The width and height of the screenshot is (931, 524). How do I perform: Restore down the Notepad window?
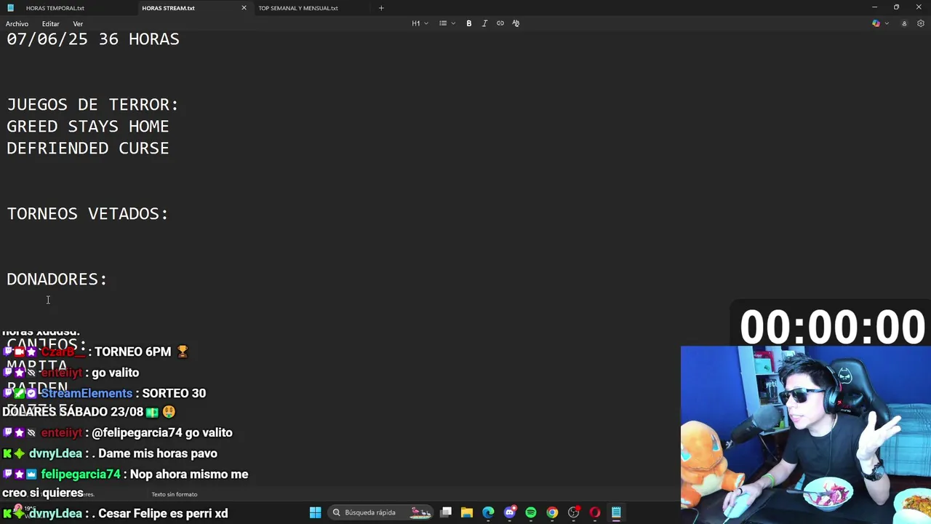(x=896, y=7)
